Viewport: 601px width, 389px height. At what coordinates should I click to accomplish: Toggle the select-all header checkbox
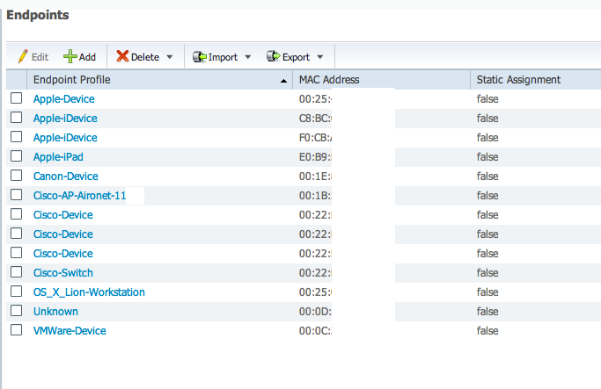pos(17,80)
